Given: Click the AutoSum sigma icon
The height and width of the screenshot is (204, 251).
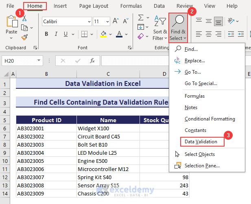Looking at the screenshot, I should pos(140,18).
